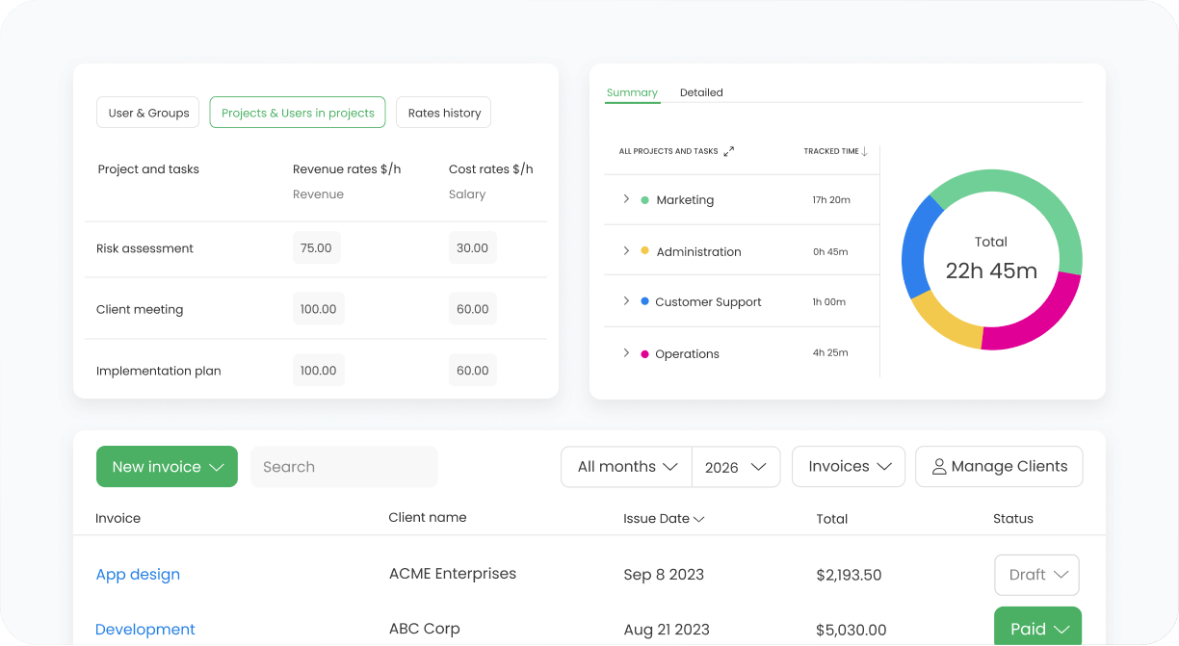
Task: Click the blue dot beside Customer Support
Action: [644, 301]
